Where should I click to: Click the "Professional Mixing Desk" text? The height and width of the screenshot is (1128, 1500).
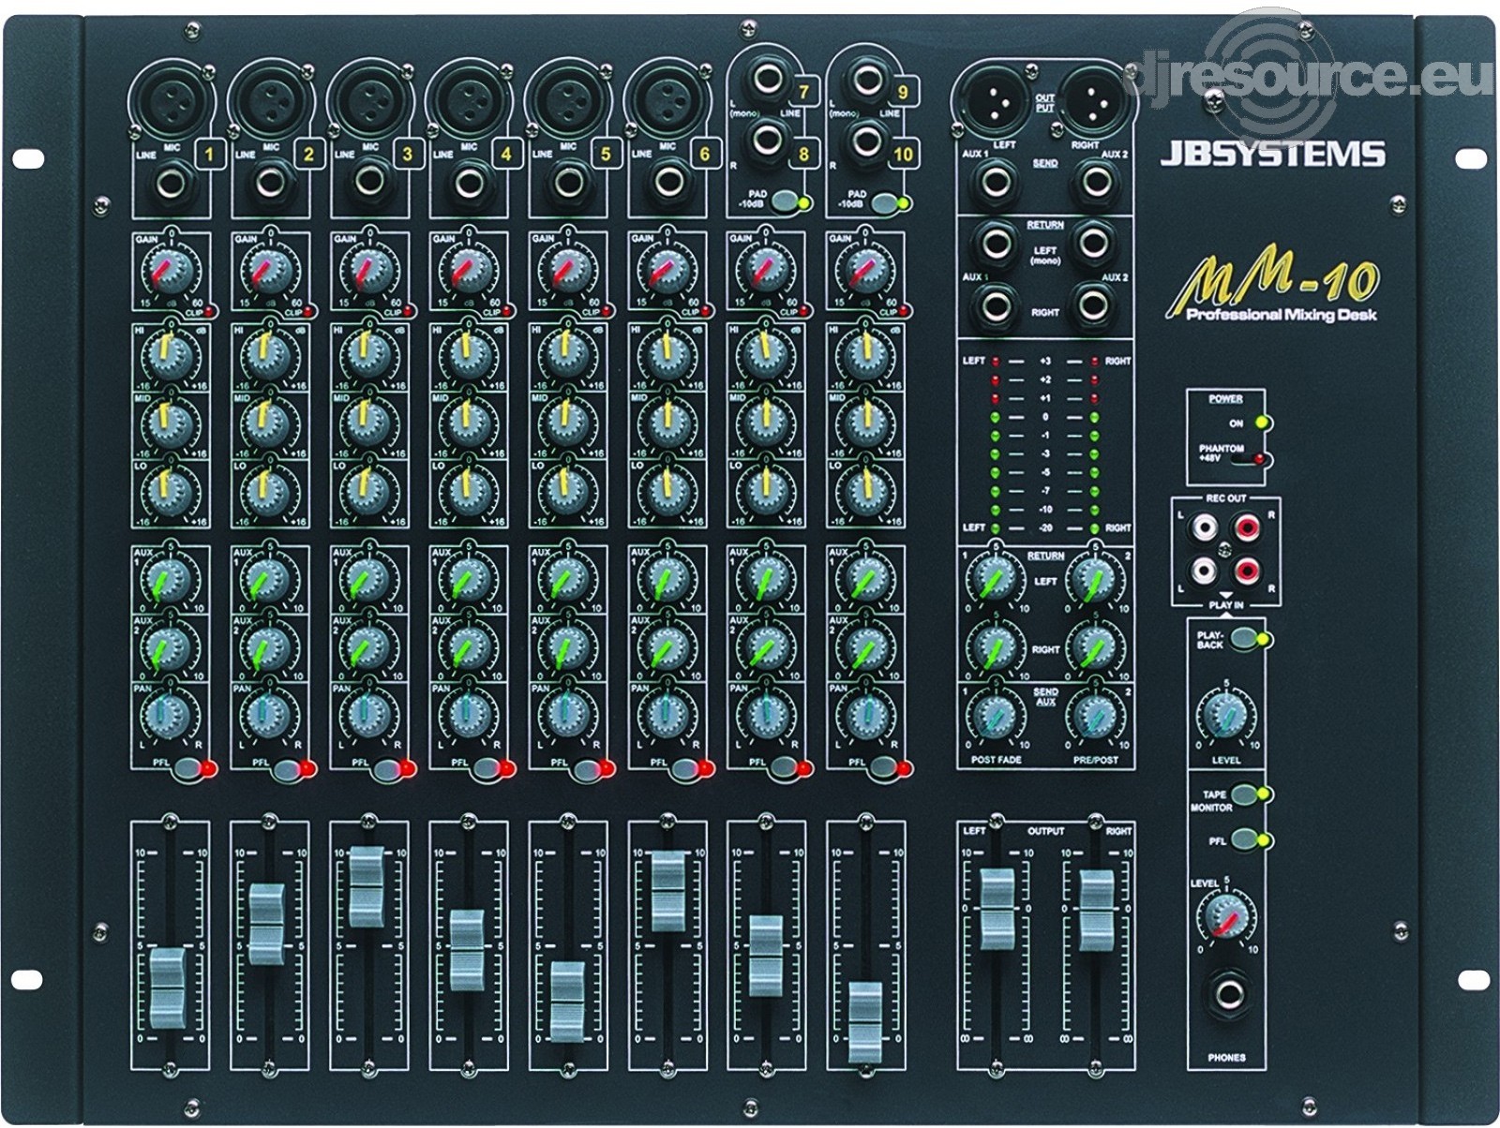[x=1282, y=315]
